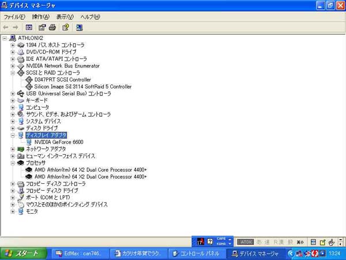346x260 pixels.
Task: Click the mouse and pointing devices category icon
Action: point(21,205)
